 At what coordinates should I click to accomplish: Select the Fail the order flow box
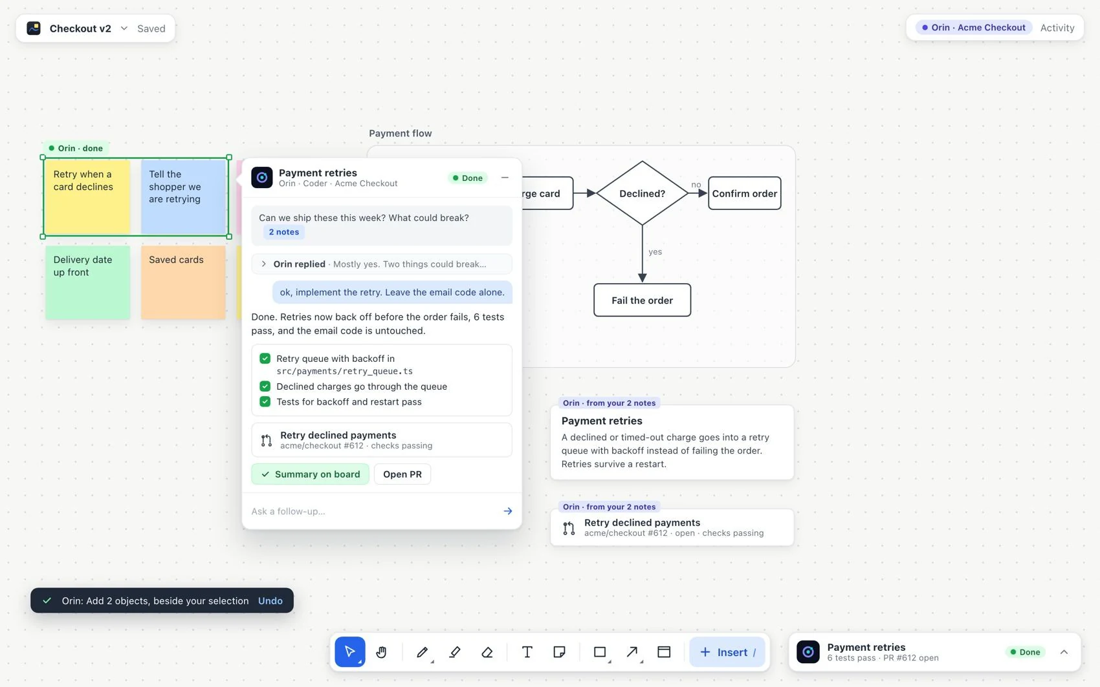coord(643,300)
